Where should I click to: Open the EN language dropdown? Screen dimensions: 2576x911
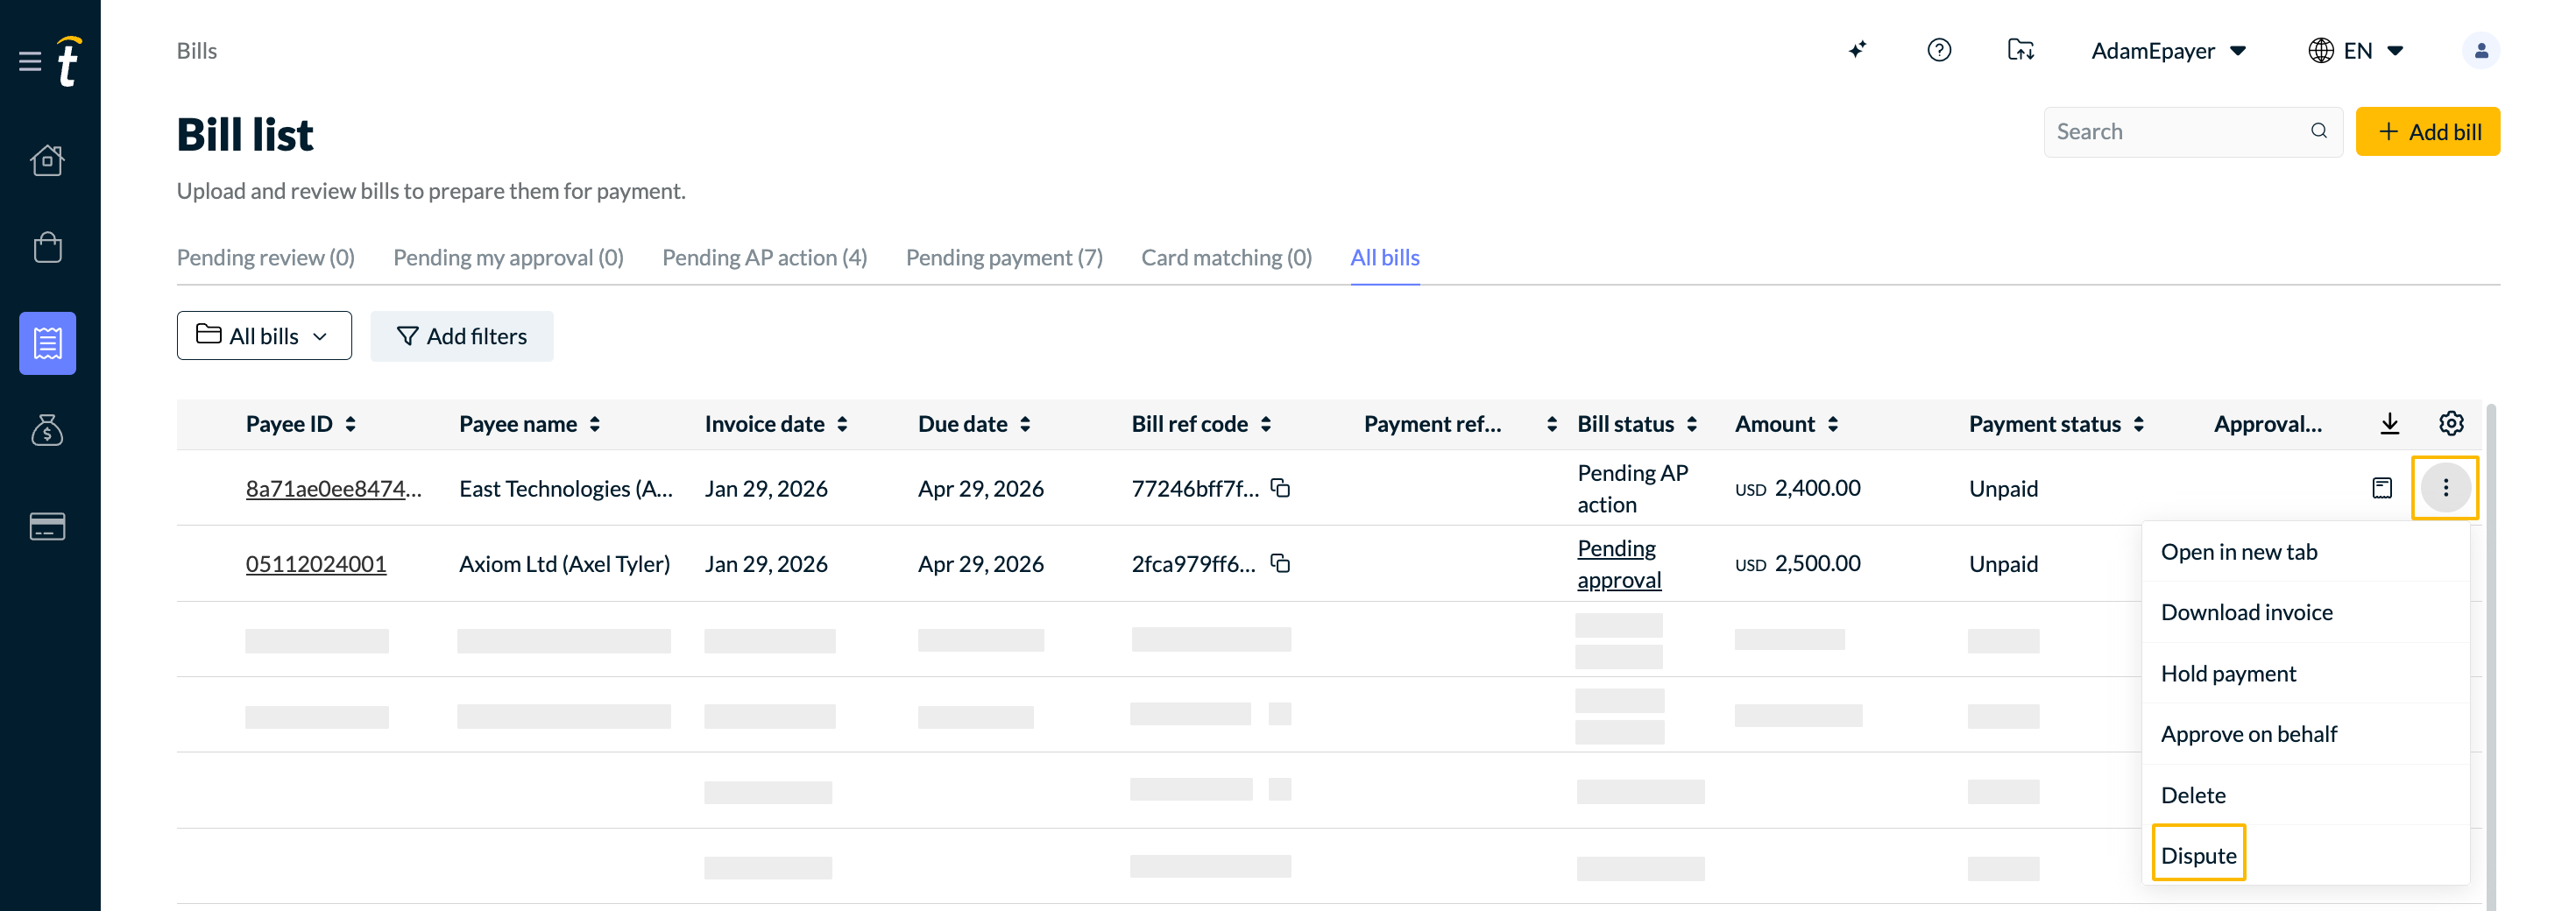tap(2356, 51)
